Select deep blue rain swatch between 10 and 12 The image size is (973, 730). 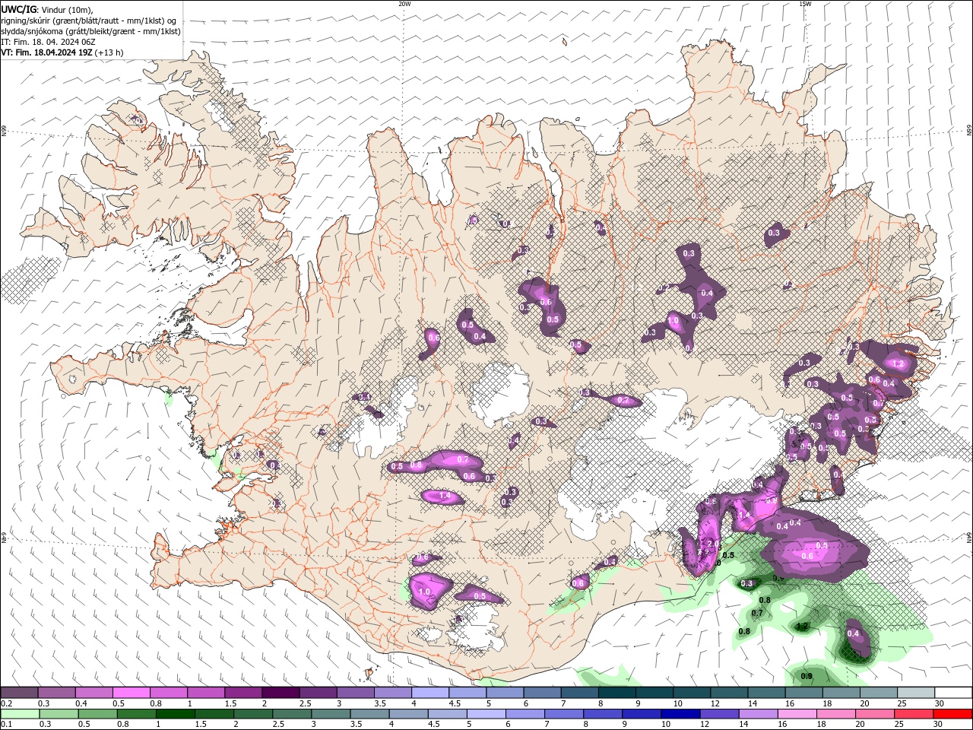point(680,714)
